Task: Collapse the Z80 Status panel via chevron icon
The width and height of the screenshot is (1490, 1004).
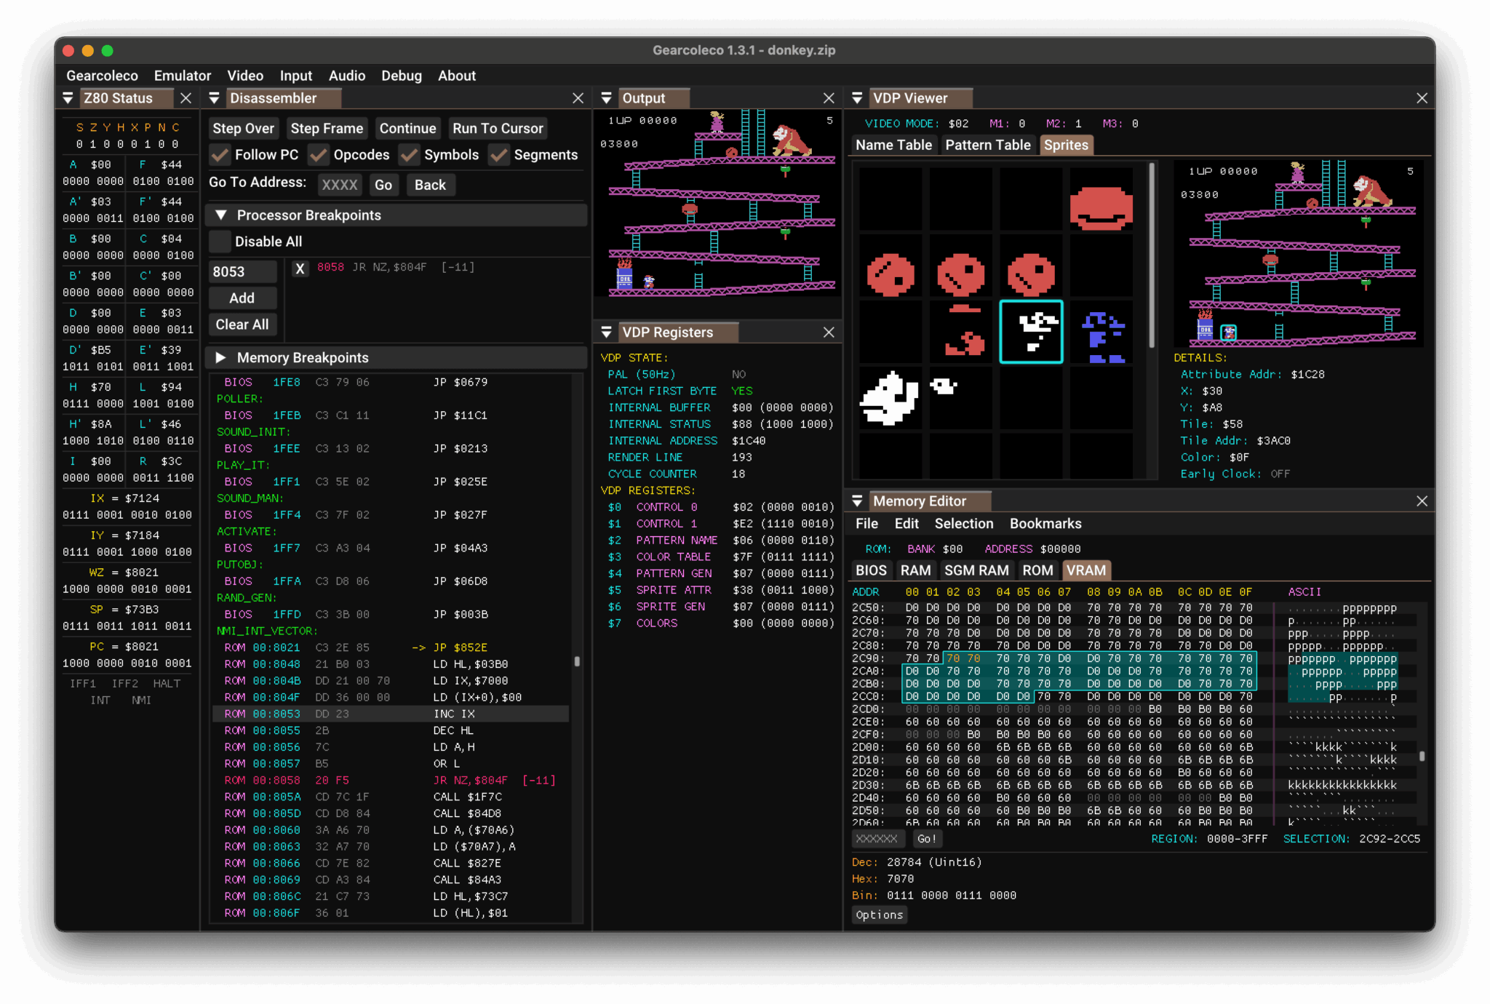Action: point(68,97)
